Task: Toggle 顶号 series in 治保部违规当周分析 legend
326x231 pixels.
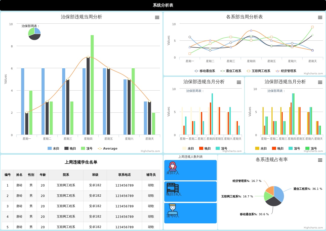Action: [x=87, y=148]
